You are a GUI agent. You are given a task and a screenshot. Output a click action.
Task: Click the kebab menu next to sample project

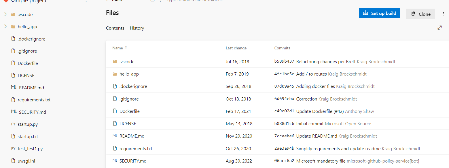pos(86,1)
